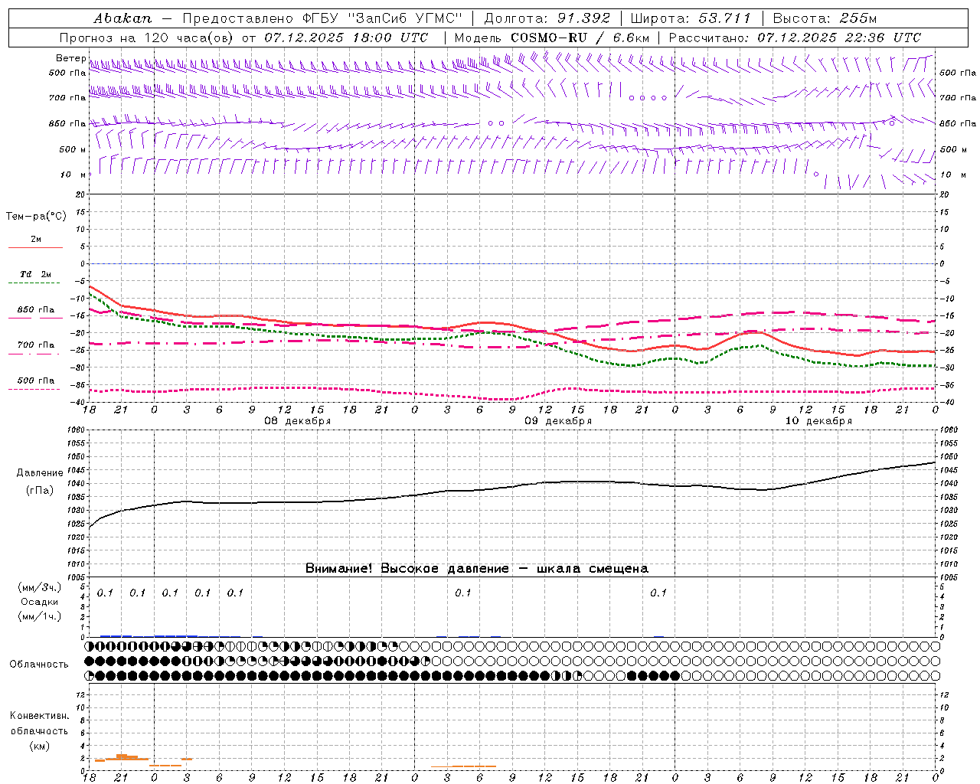Click the tallest orange convective cloud bar
This screenshot has width=980, height=784.
pos(122,757)
